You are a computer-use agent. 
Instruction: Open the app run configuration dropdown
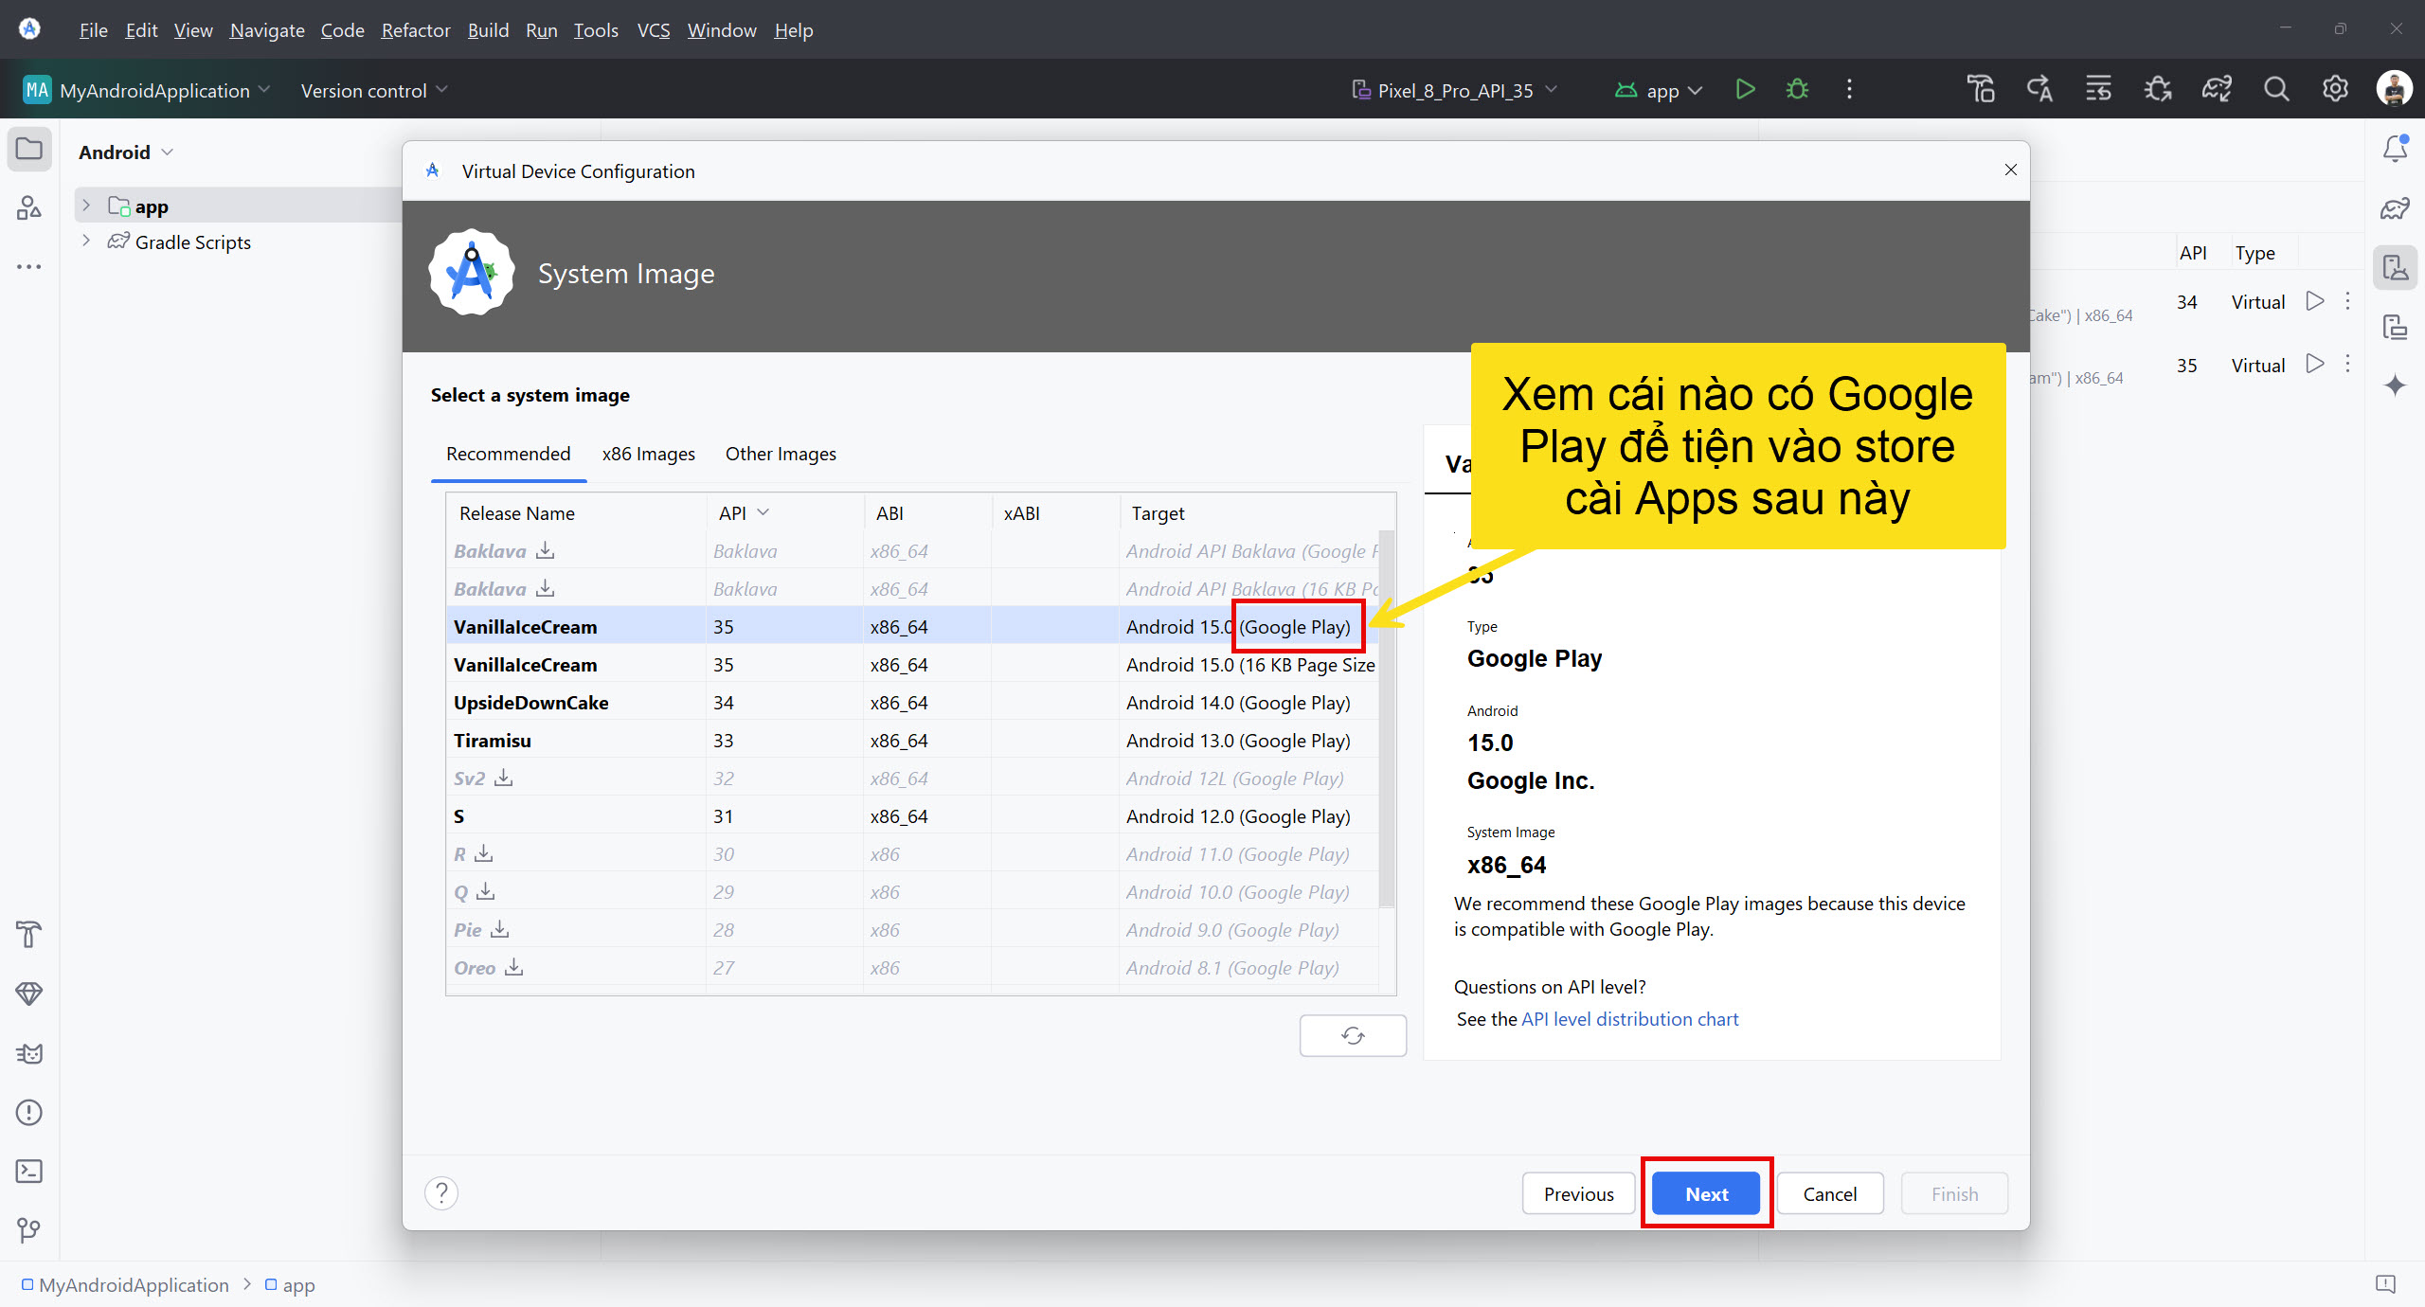1659,90
